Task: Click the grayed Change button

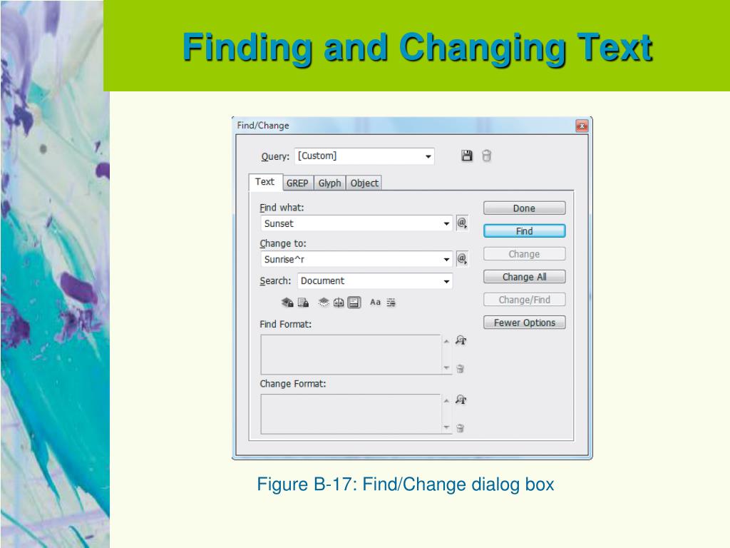Action: coord(524,254)
